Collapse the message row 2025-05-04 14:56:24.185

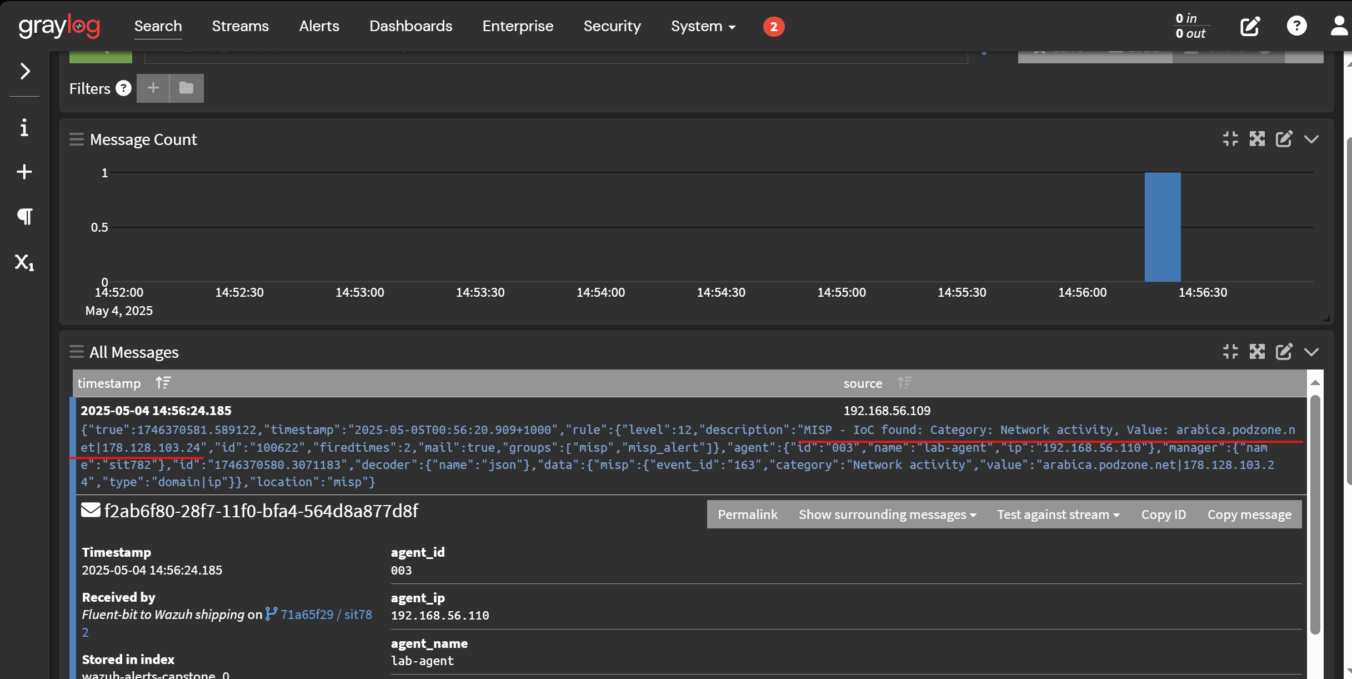[156, 411]
